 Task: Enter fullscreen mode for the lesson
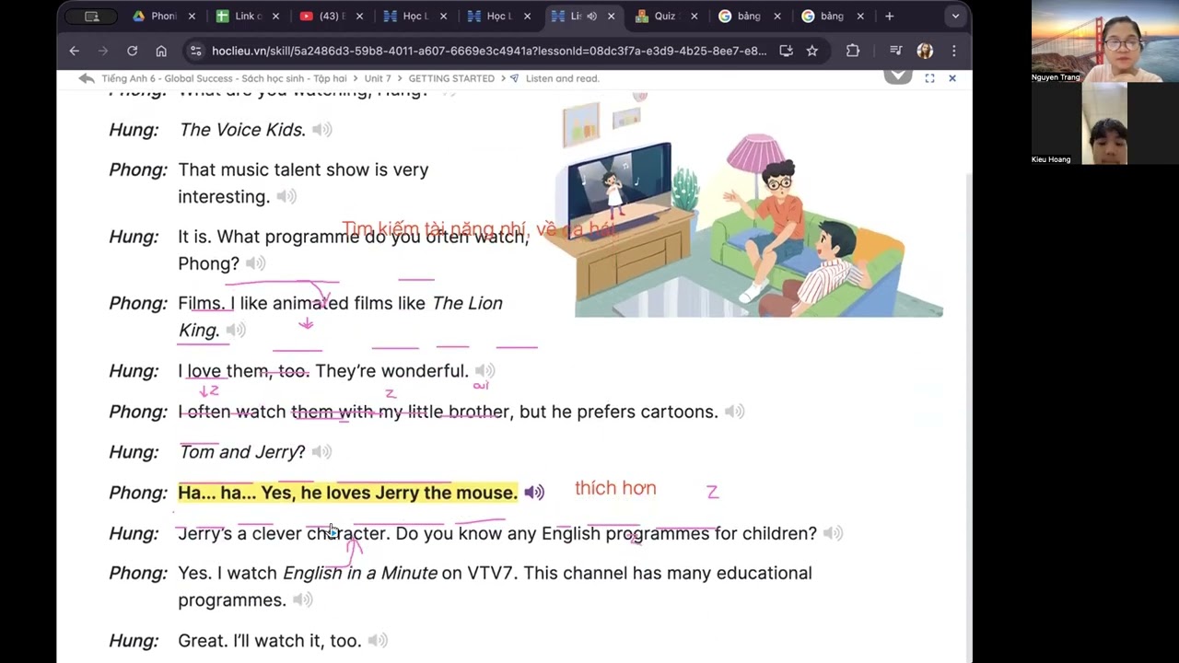point(929,78)
